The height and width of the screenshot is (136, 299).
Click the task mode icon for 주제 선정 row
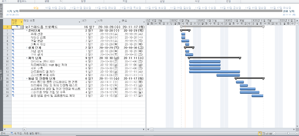tap(13, 34)
